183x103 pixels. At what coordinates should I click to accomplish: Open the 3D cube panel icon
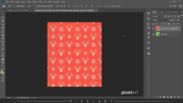(x=149, y=48)
